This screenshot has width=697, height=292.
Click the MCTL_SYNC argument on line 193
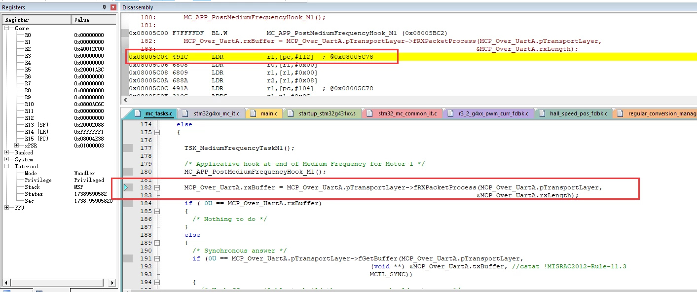(390, 274)
